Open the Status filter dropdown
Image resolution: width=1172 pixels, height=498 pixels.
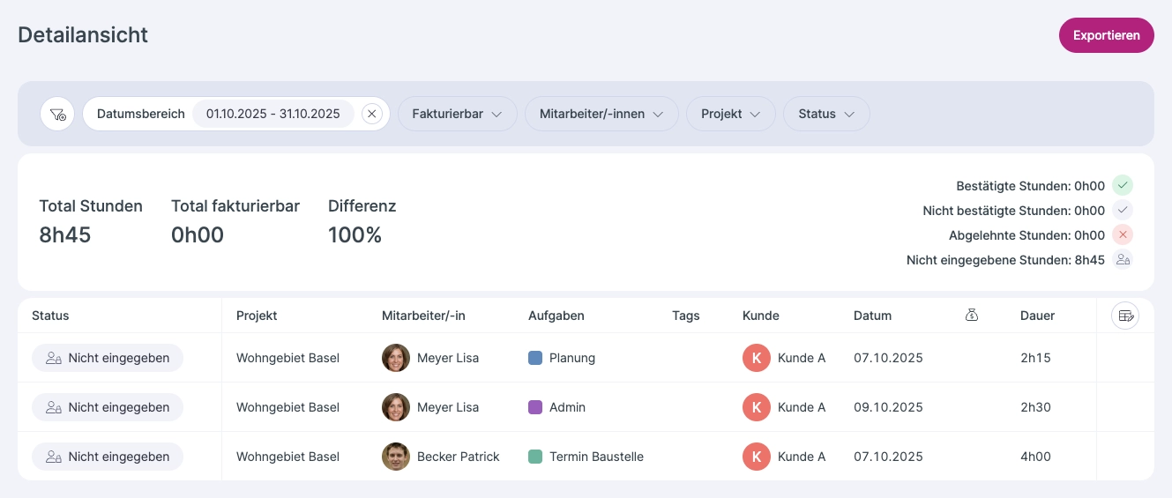click(826, 114)
